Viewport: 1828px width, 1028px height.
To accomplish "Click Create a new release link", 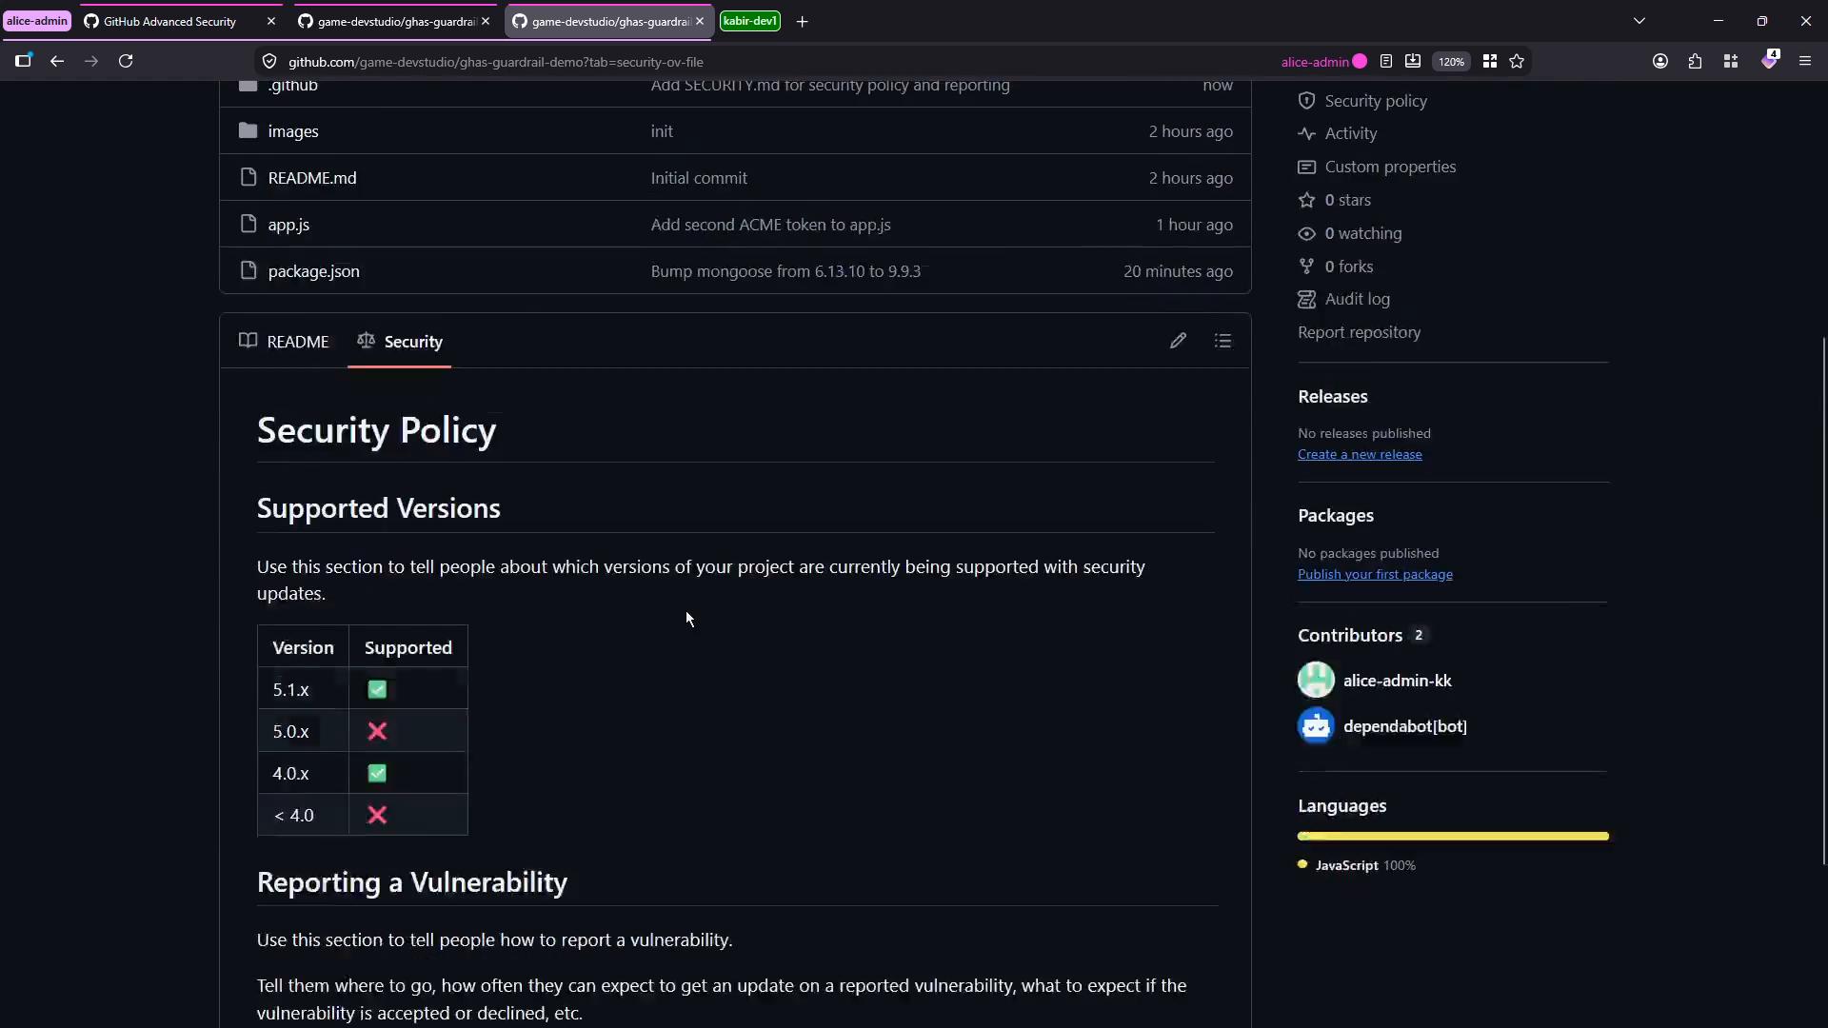I will click(x=1360, y=455).
